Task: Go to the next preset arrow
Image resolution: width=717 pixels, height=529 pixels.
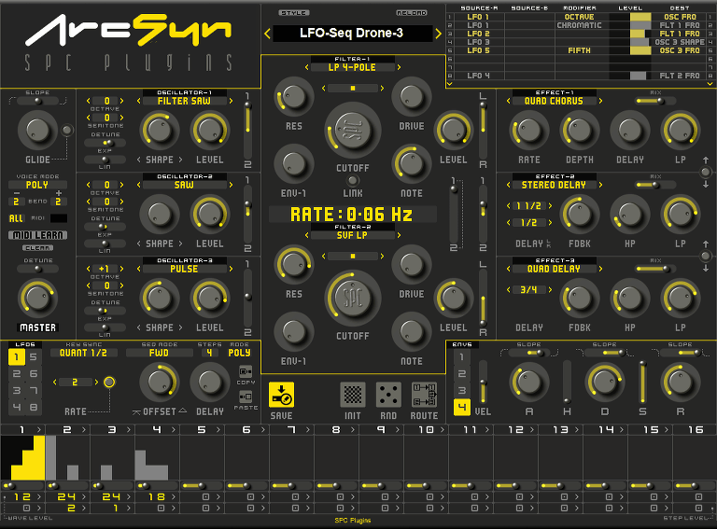Action: tap(438, 34)
